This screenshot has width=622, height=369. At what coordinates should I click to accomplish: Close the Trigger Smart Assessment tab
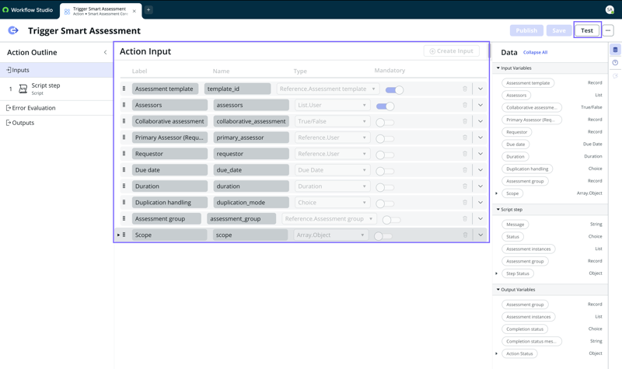(134, 11)
